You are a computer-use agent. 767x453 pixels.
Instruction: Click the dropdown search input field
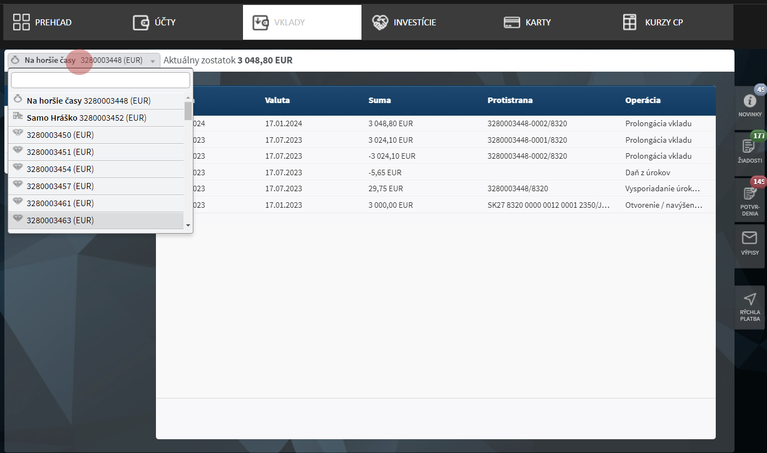[x=100, y=80]
